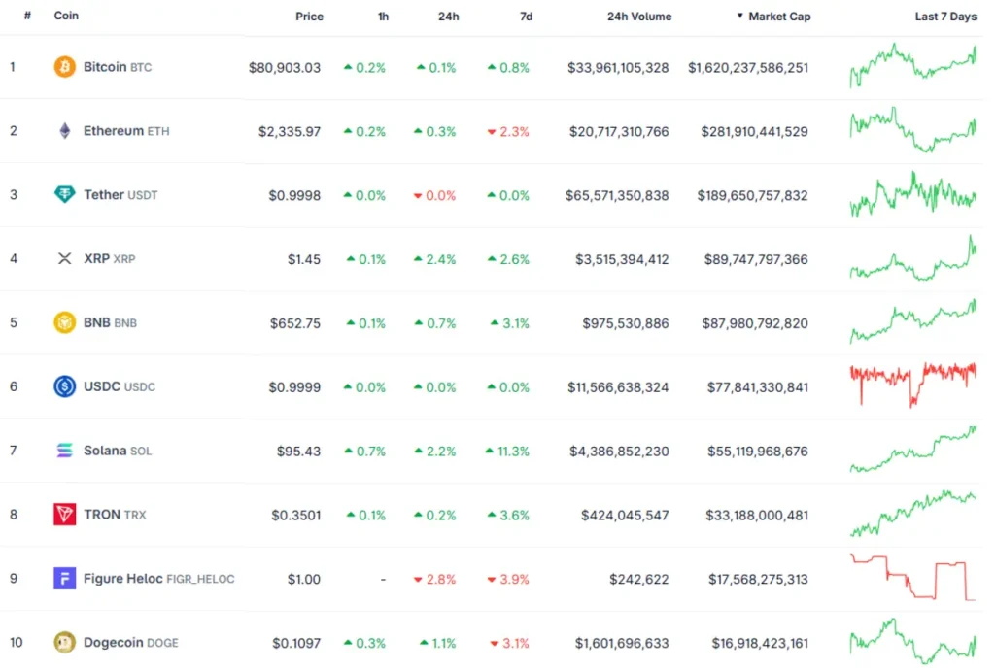The width and height of the screenshot is (995, 670).
Task: Click Ethereum price $2,335.97
Action: coord(289,132)
